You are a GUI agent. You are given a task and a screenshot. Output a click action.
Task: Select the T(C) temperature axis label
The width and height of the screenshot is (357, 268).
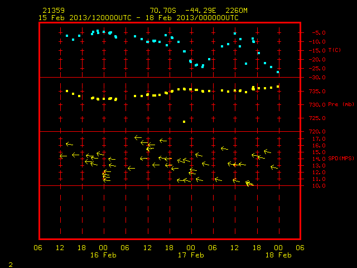[335, 50]
